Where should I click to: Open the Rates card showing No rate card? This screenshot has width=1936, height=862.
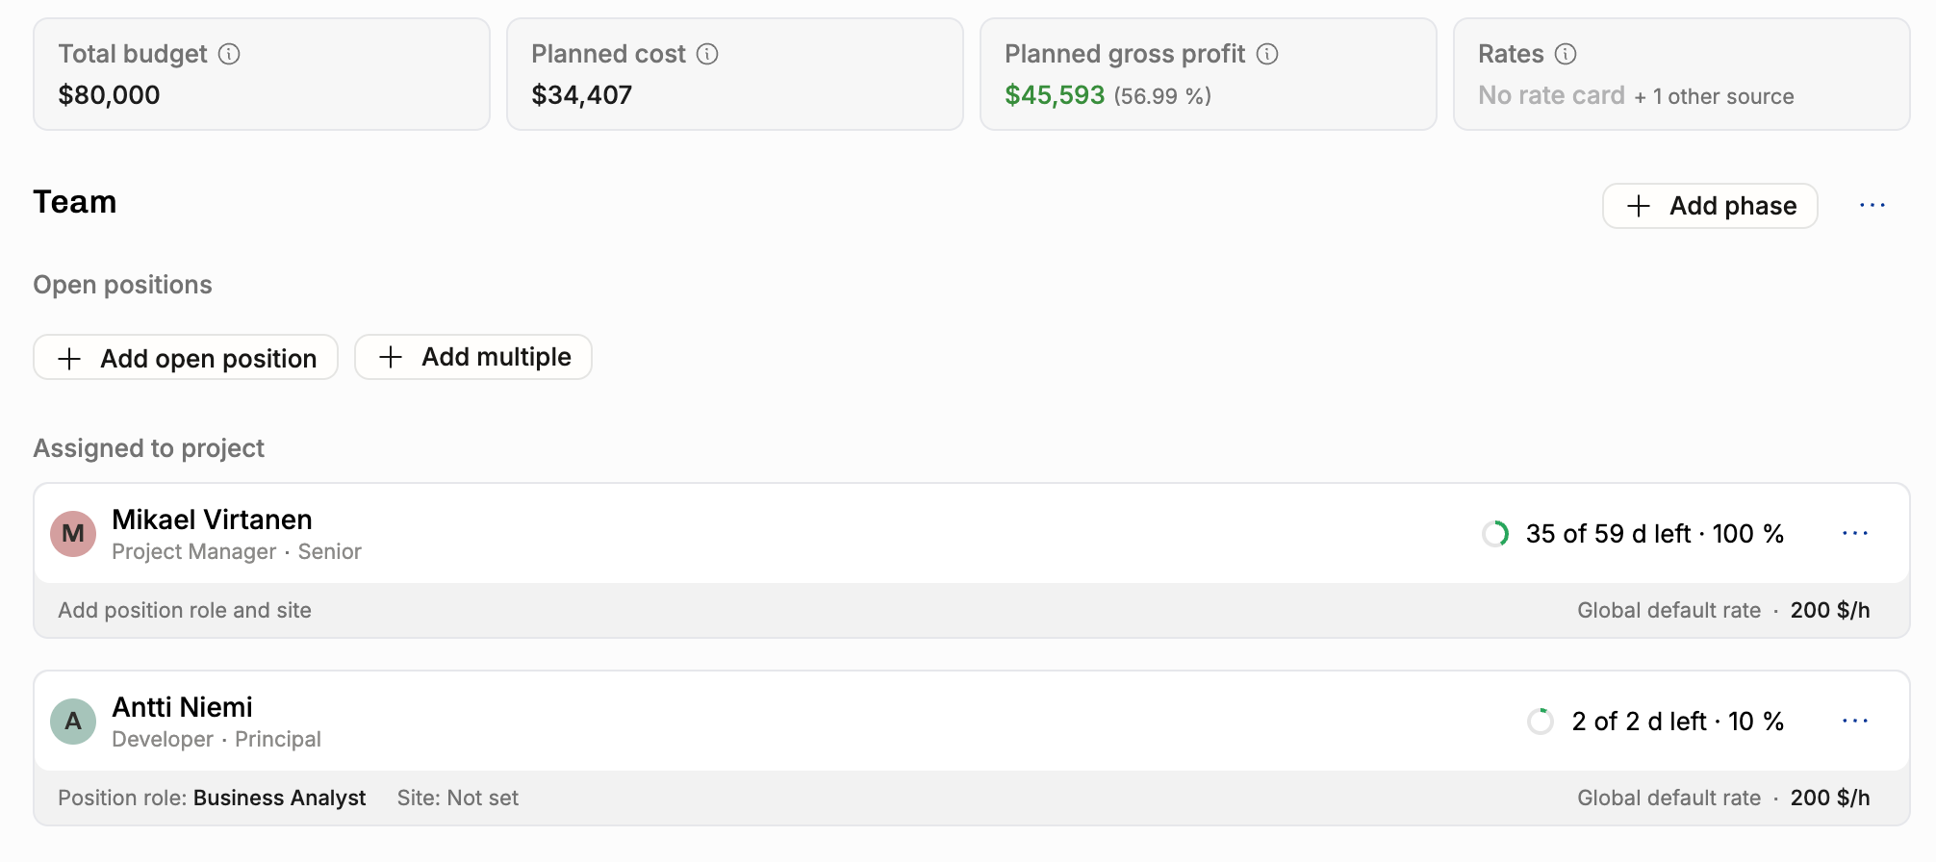(x=1682, y=74)
